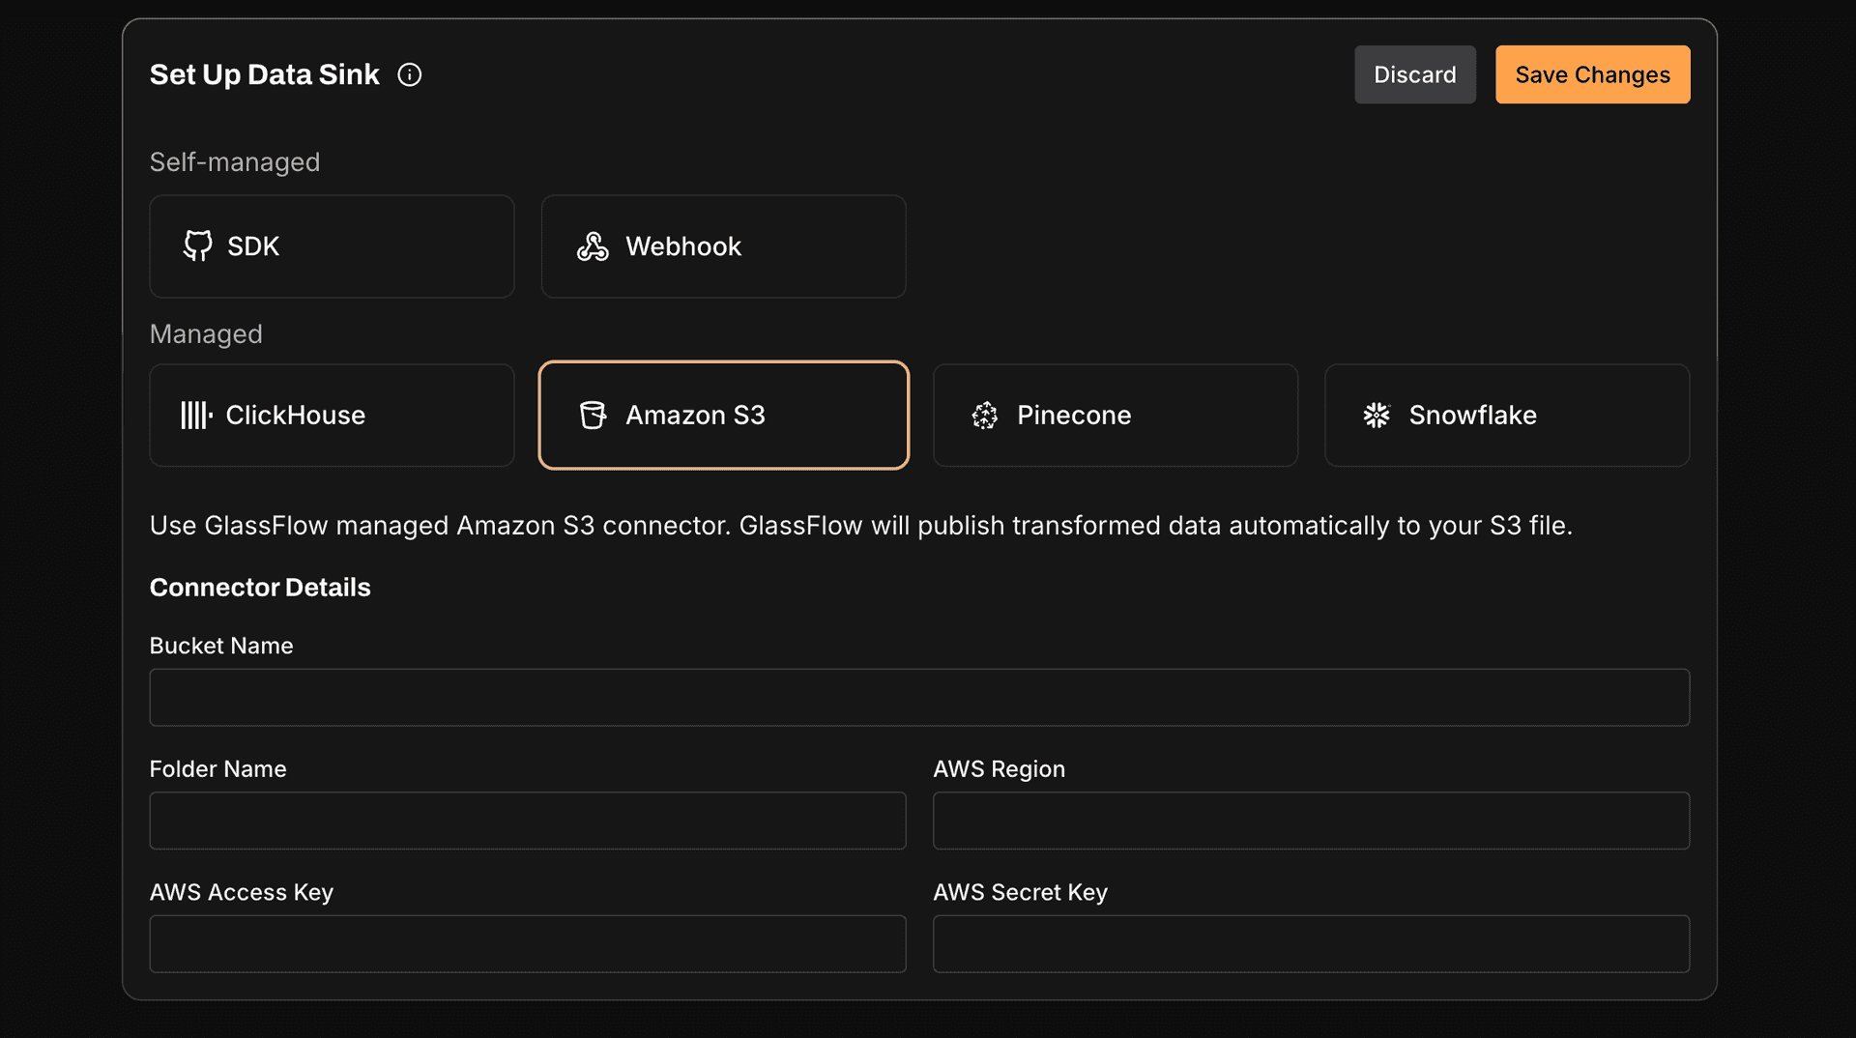Focus the AWS Region input field
1856x1038 pixels.
[1311, 821]
